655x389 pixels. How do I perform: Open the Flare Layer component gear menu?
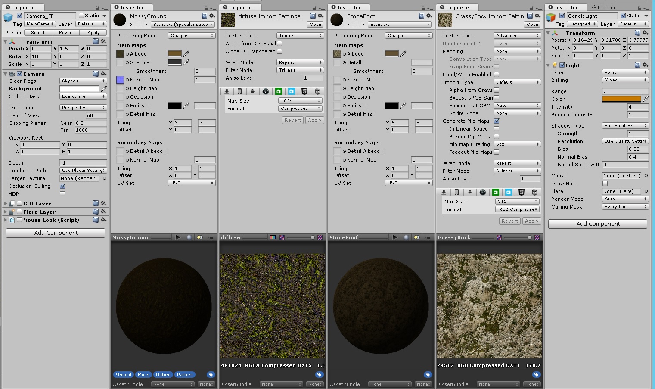103,212
